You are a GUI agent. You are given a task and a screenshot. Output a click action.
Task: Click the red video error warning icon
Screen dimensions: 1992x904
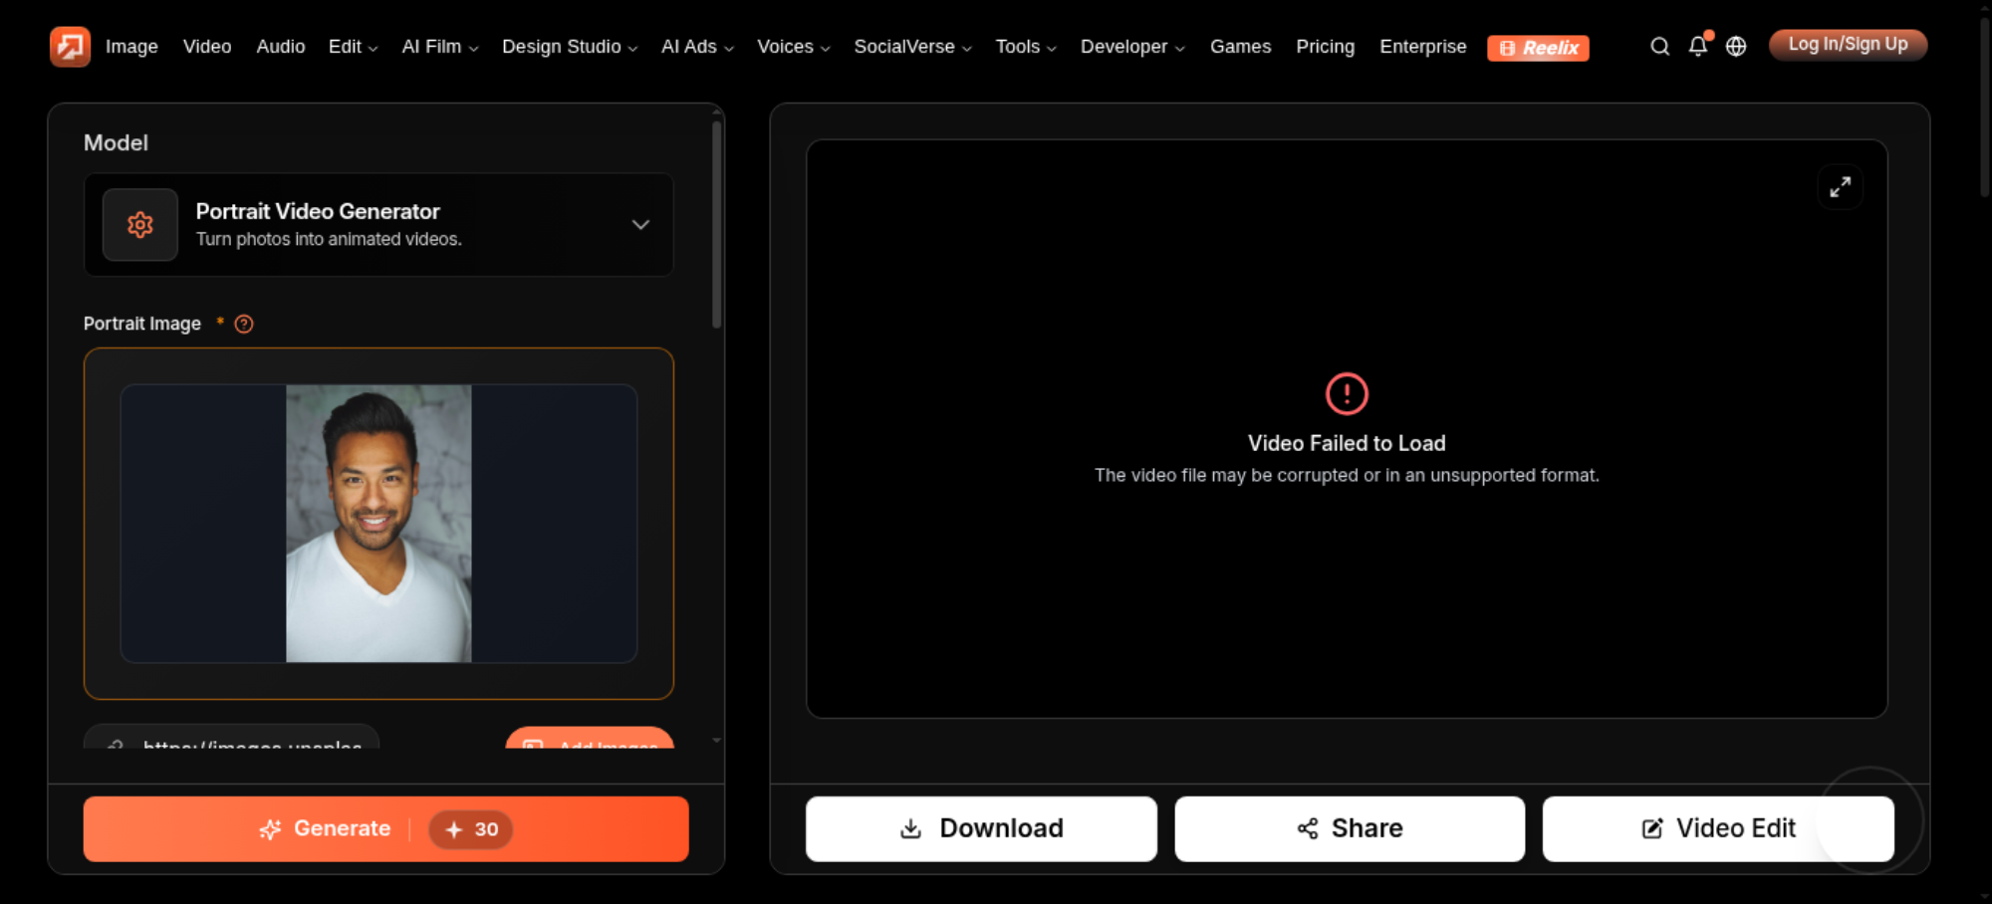1347,393
